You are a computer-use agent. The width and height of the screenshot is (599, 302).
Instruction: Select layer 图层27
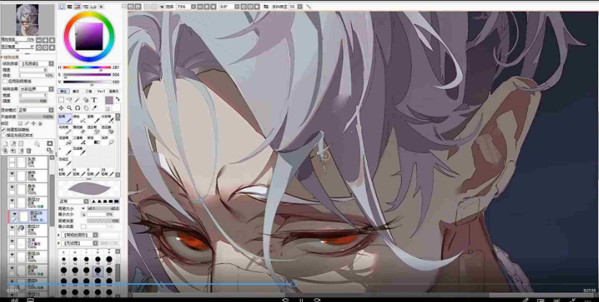(x=27, y=230)
